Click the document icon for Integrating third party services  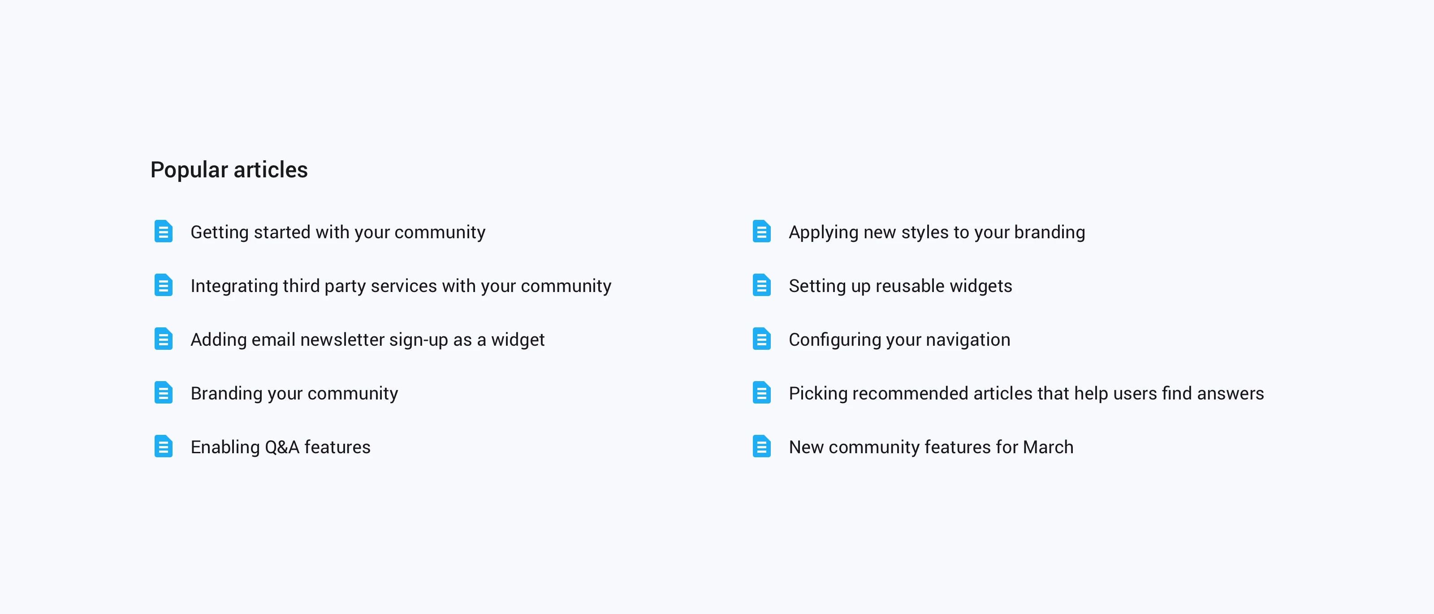pyautogui.click(x=163, y=286)
